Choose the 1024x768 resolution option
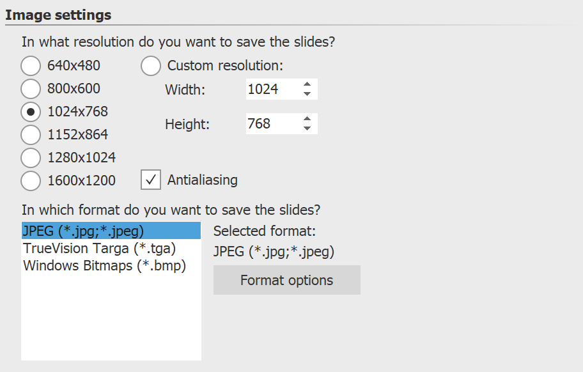This screenshot has height=372, width=583. pyautogui.click(x=31, y=112)
